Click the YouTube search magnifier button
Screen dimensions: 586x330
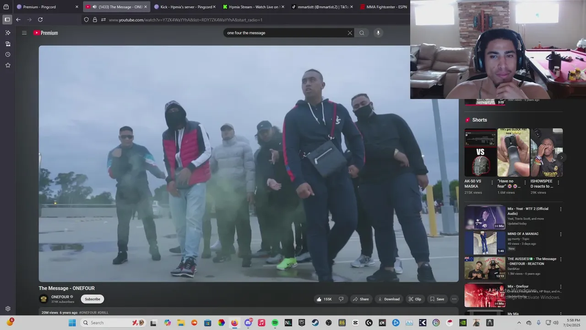click(362, 33)
